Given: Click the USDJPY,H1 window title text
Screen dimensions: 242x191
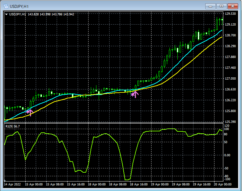Looking at the screenshot, I should coord(19,7).
